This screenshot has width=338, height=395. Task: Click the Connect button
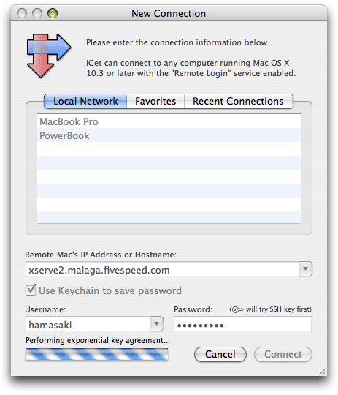click(x=283, y=355)
